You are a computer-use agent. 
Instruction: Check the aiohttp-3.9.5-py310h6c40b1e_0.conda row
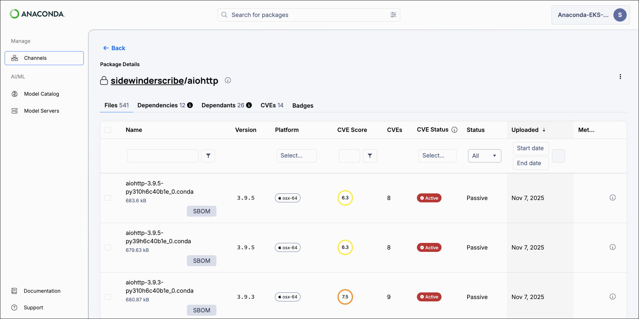(108, 198)
